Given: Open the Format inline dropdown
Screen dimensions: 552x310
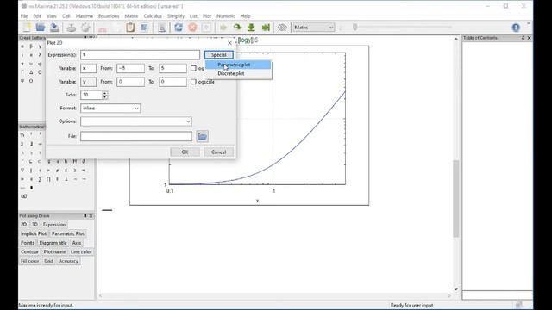Looking at the screenshot, I should pos(110,108).
